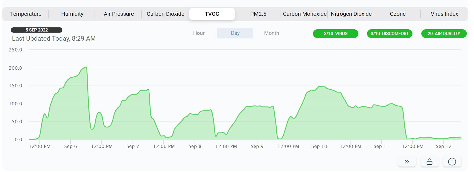Select the Ozone tab

click(397, 14)
